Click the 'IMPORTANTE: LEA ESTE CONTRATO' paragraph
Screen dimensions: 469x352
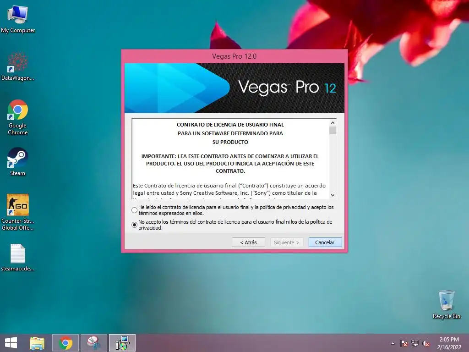230,164
